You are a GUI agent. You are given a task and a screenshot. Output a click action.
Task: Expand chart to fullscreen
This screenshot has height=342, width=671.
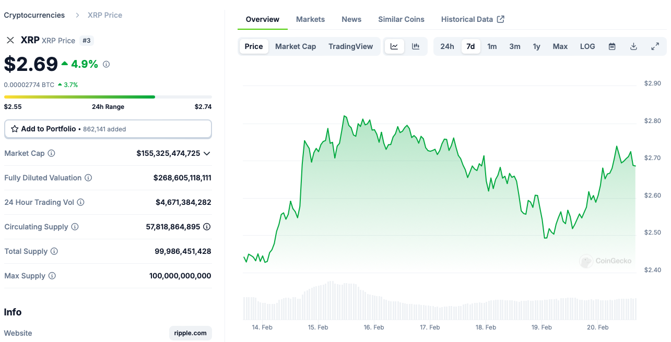[655, 46]
